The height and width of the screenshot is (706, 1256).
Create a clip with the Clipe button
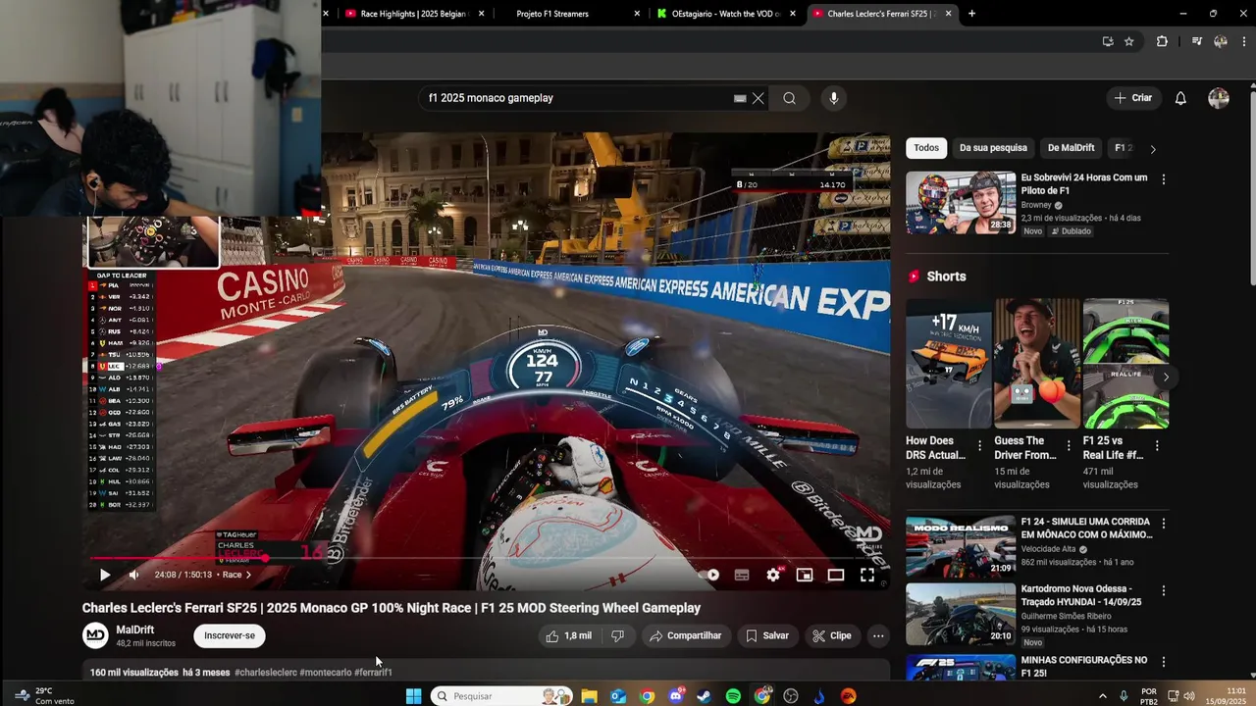(x=831, y=635)
